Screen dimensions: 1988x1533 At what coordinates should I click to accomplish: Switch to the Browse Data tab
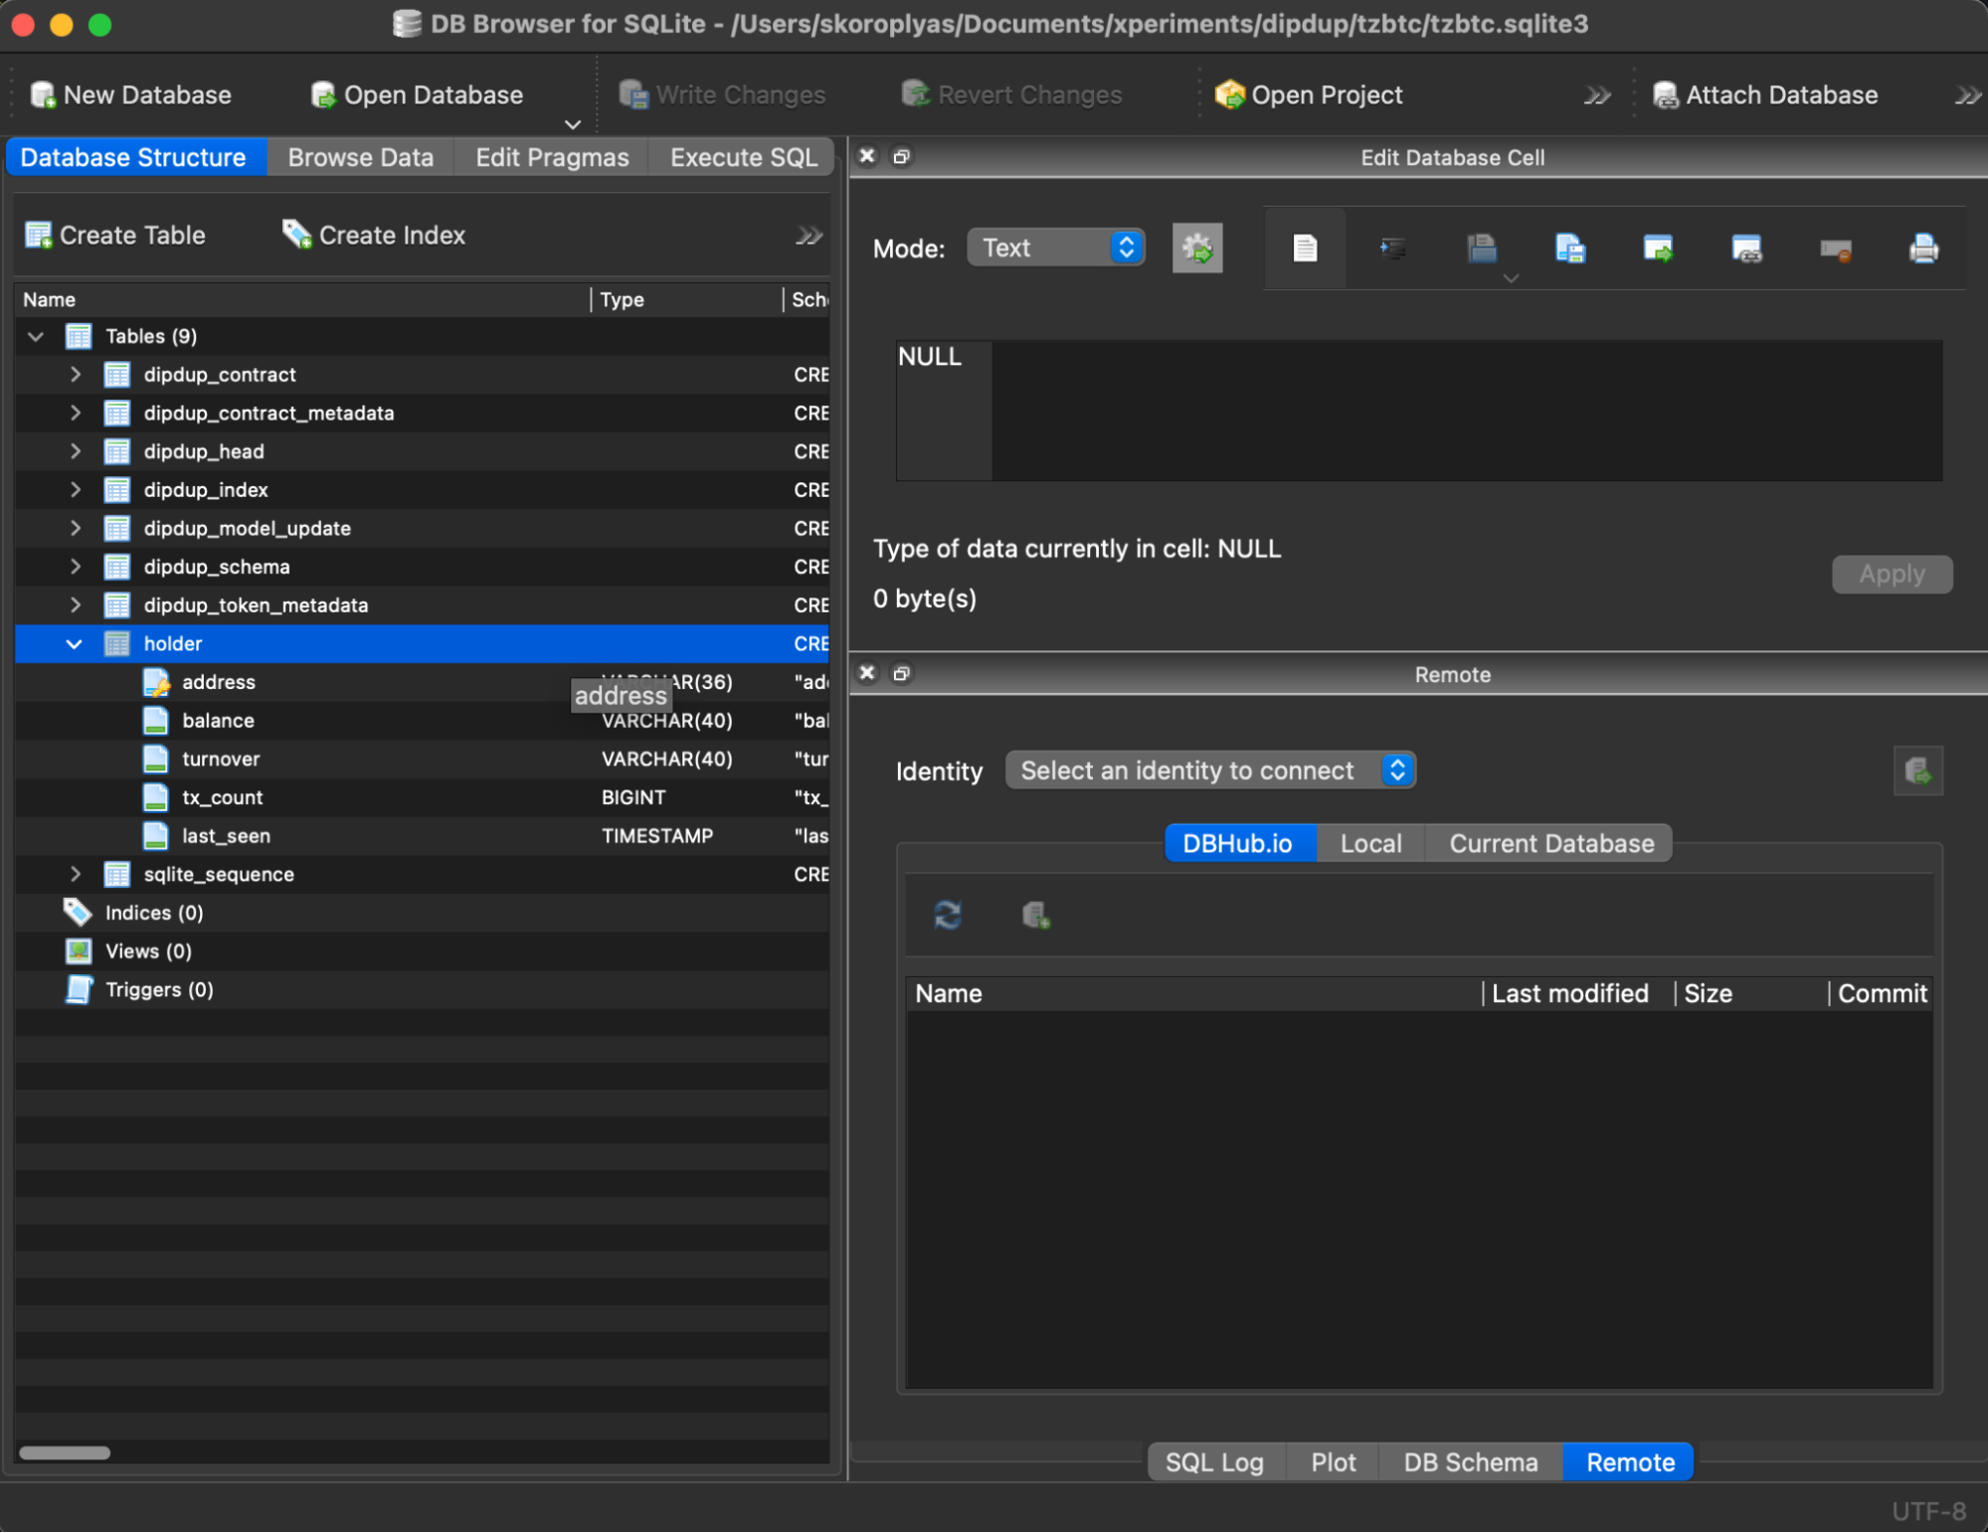coord(360,157)
